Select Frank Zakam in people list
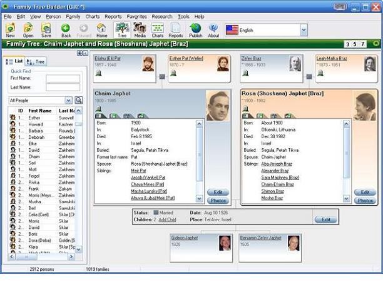 point(42,189)
